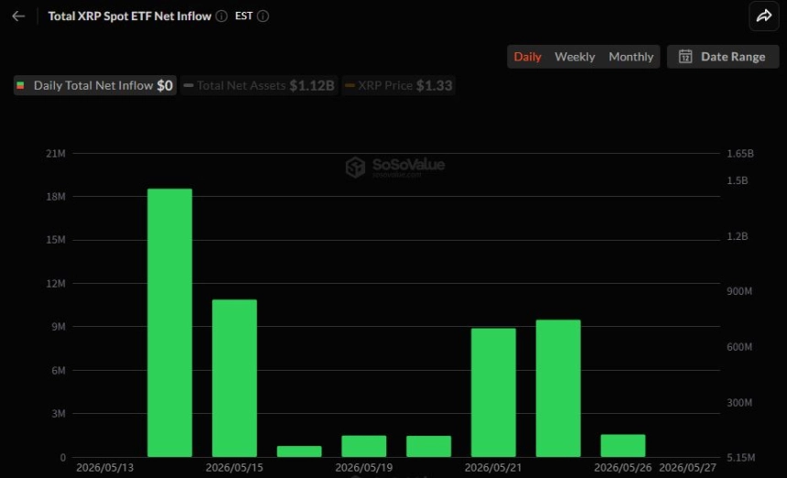
Task: Click the '21M' left axis label
Action: pos(56,154)
